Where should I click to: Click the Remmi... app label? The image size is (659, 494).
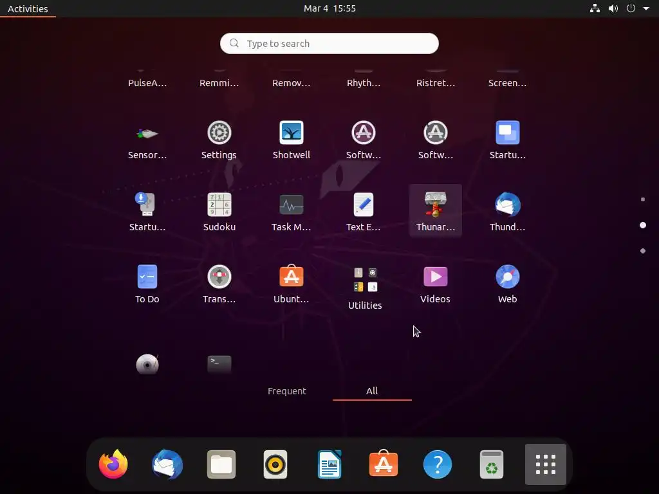point(219,83)
